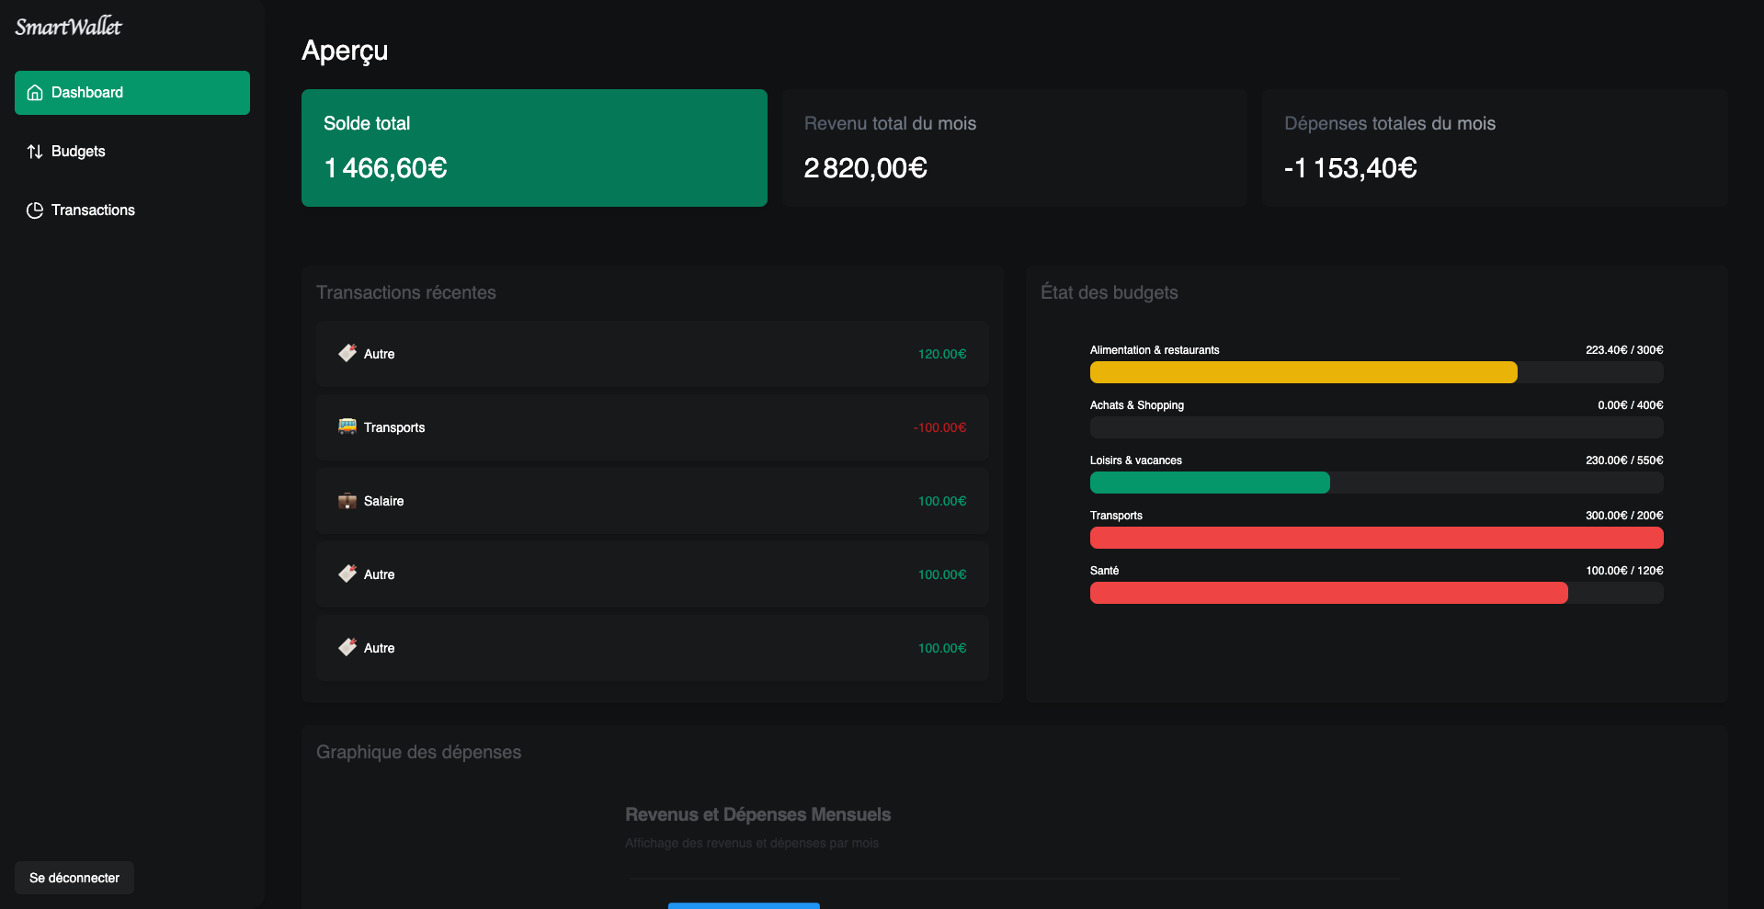The width and height of the screenshot is (1764, 909).
Task: Open the Budgets menu item
Action: click(132, 152)
